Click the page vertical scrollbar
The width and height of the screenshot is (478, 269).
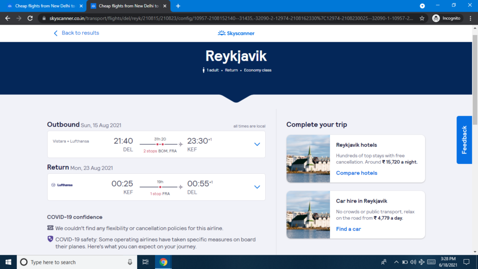pos(475,80)
